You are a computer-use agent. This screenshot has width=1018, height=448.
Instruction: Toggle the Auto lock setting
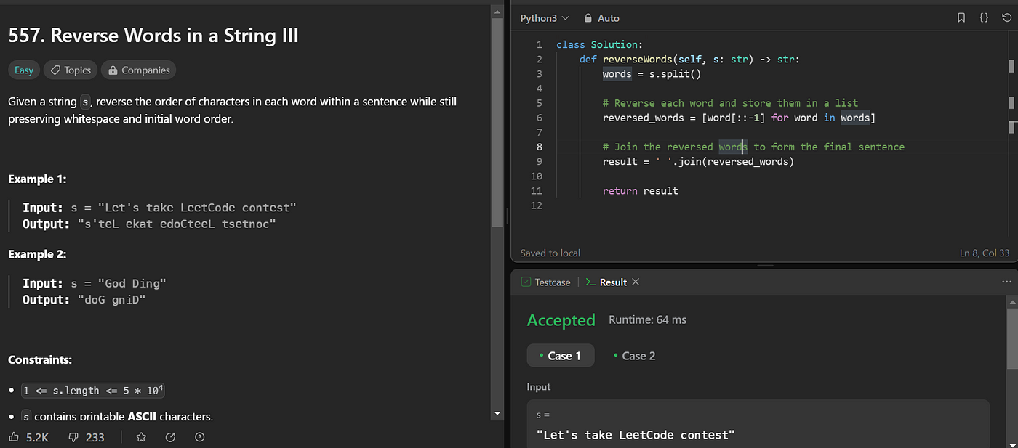pos(602,18)
